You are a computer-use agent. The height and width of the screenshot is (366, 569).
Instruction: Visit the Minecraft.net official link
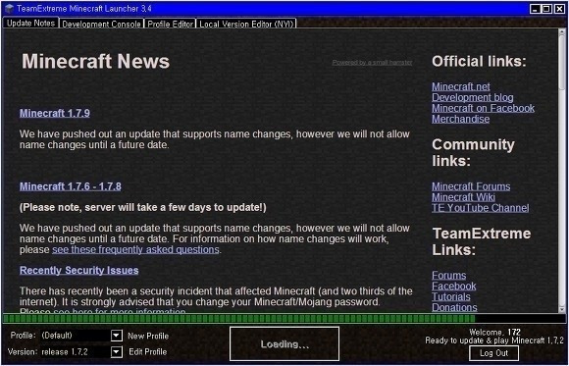pos(461,86)
